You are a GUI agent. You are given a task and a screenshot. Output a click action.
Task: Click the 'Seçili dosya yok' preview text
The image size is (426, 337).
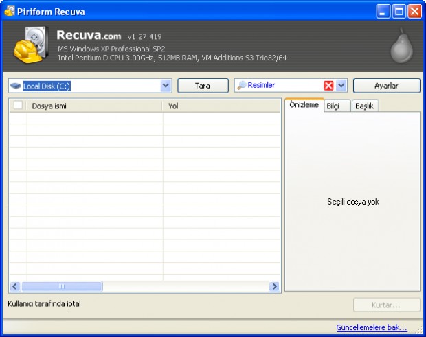[353, 202]
